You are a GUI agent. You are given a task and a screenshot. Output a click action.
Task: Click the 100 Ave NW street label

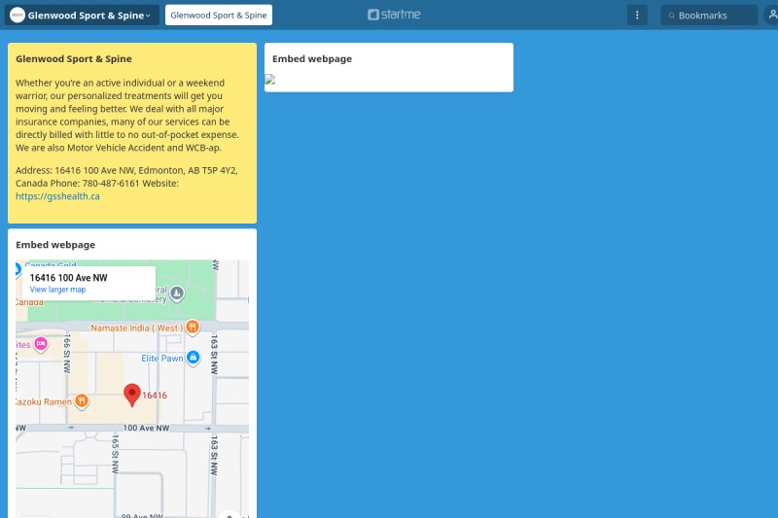pyautogui.click(x=146, y=428)
